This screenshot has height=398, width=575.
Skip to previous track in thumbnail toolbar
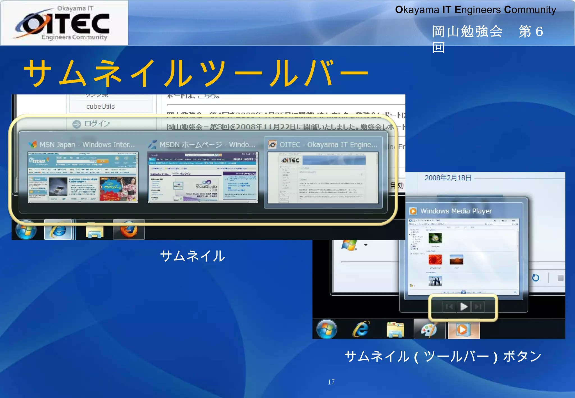coord(449,307)
